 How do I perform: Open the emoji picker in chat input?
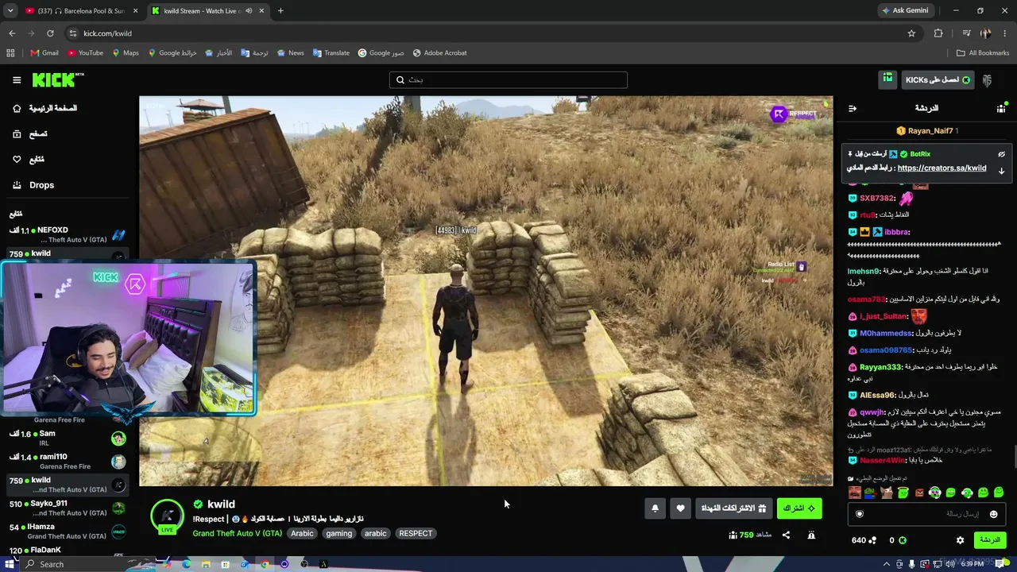click(x=993, y=514)
